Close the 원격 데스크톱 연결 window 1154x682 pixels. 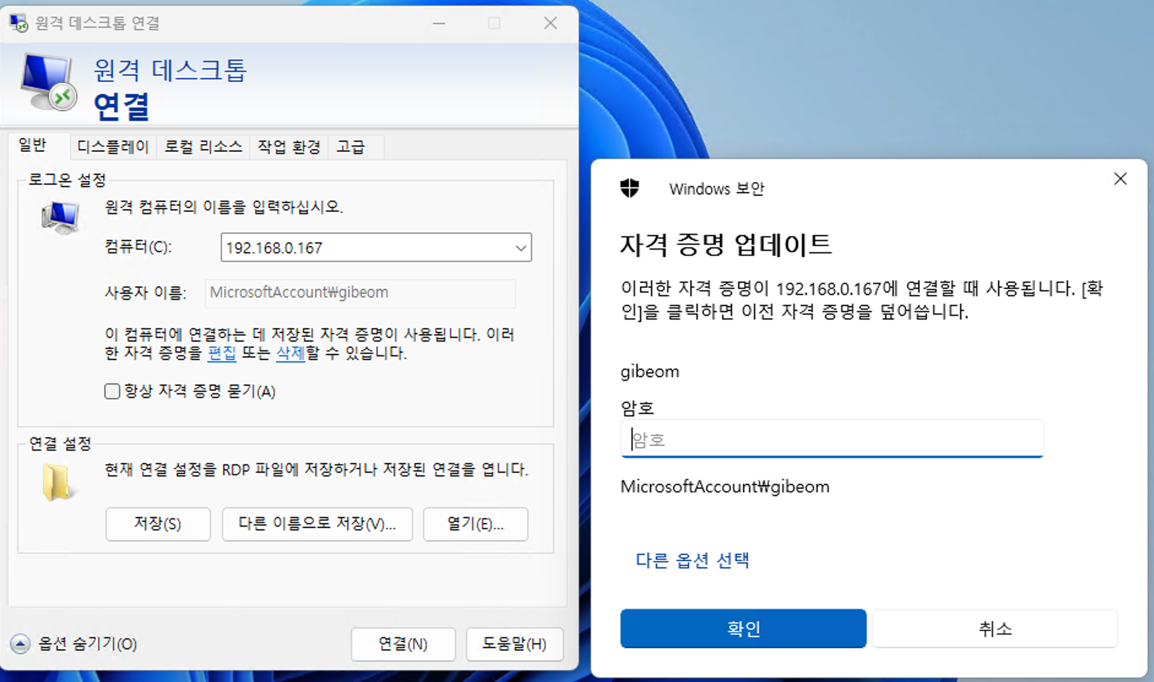tap(551, 23)
